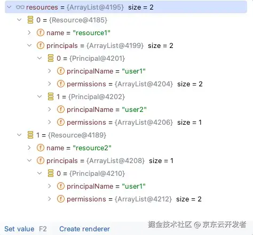Click element icon of Principal@4201
253x235 pixels.
[x=51, y=58]
